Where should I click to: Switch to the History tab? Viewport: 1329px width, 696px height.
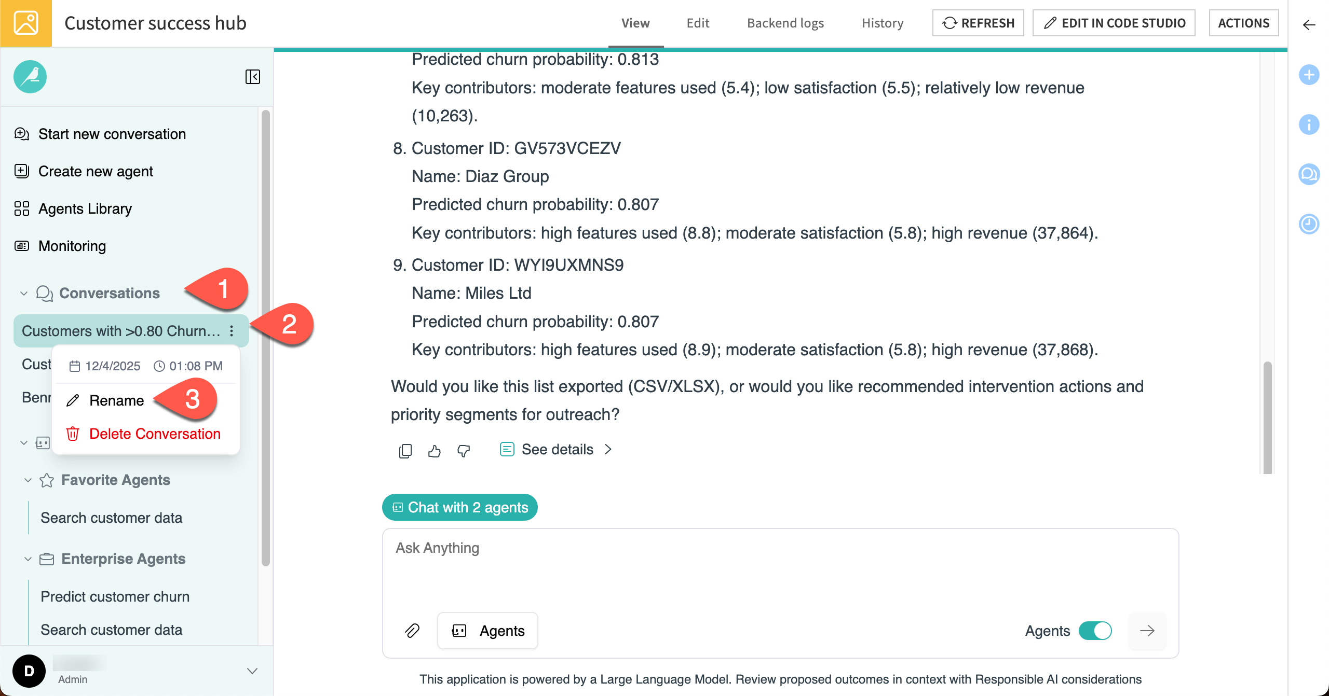(x=882, y=23)
